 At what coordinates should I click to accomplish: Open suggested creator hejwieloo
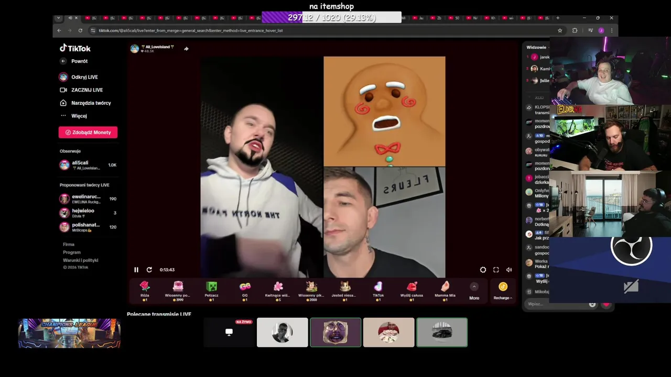(x=88, y=213)
